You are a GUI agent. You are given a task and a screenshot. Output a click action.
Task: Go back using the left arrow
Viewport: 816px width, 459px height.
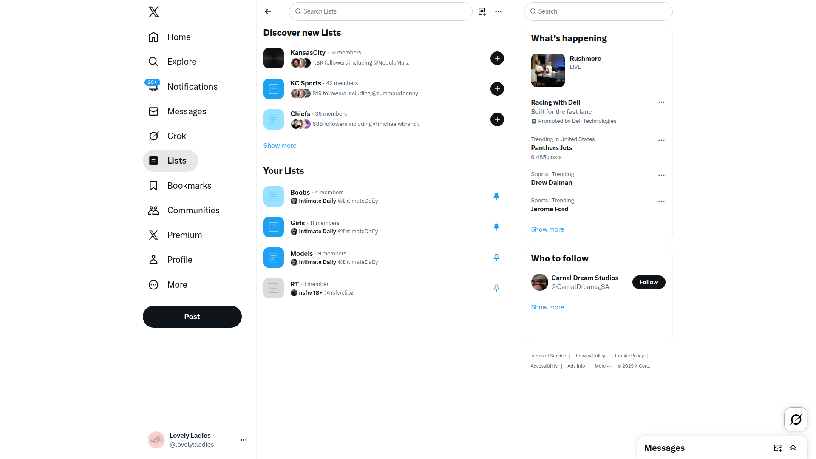268,11
